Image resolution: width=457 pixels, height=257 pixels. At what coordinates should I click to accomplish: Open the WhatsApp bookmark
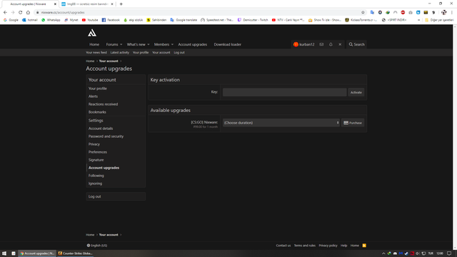(51, 20)
